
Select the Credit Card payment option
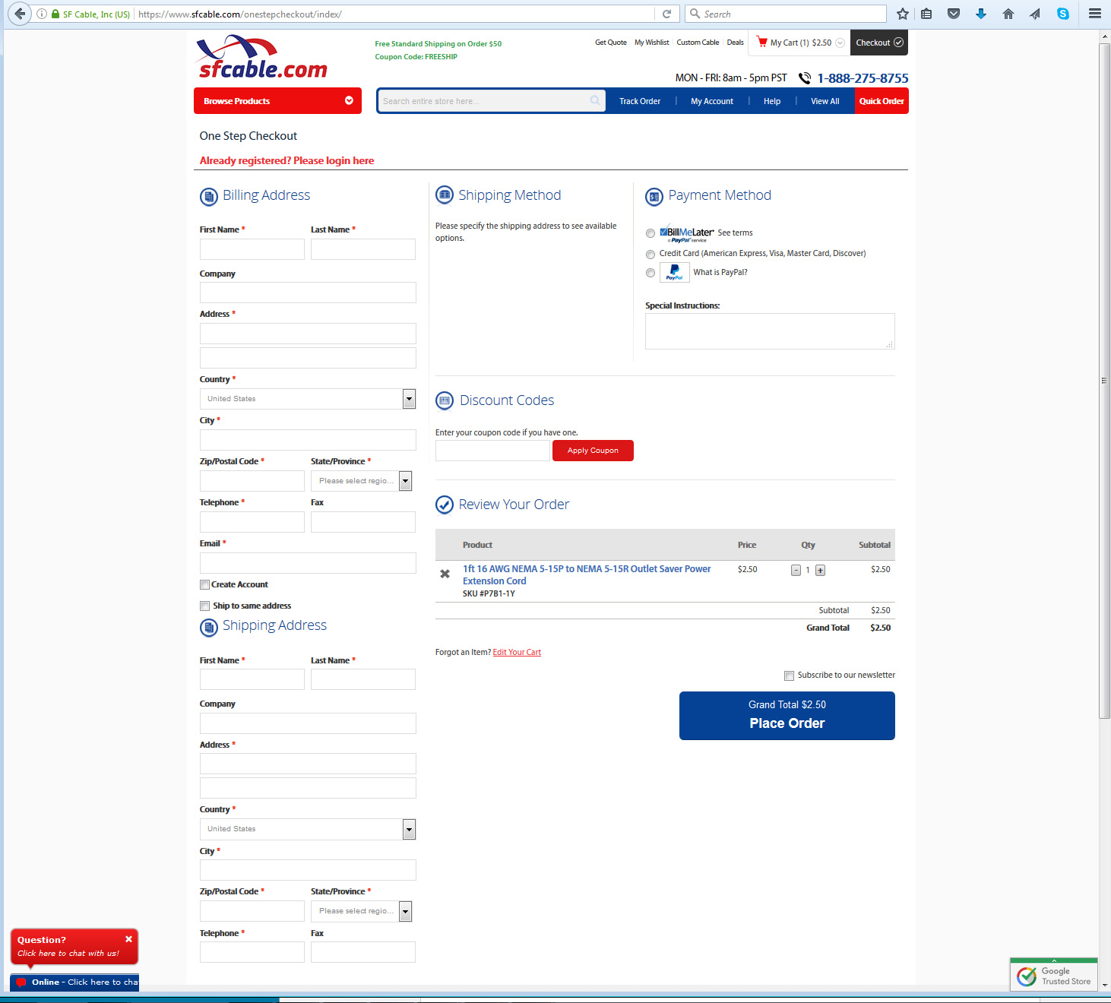[x=650, y=254]
